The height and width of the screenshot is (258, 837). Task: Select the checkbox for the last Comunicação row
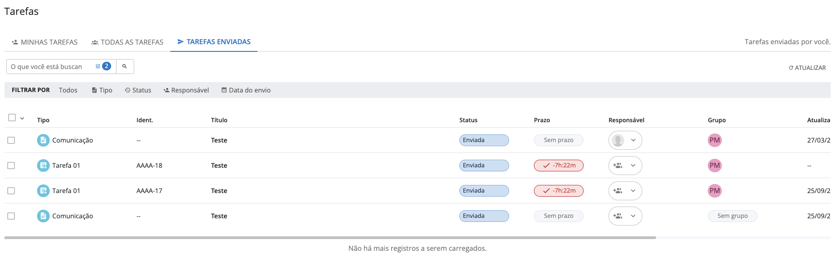click(11, 216)
